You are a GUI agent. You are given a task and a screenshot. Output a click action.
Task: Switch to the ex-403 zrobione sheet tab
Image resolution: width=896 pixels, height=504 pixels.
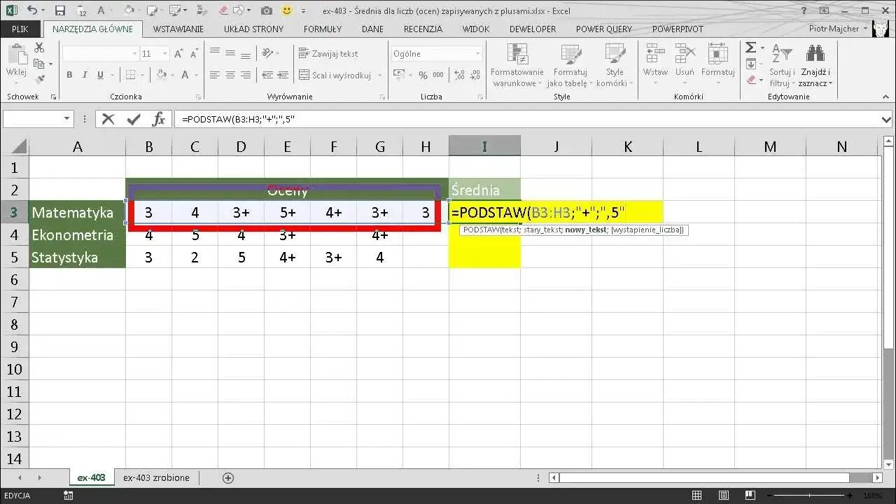click(x=156, y=477)
